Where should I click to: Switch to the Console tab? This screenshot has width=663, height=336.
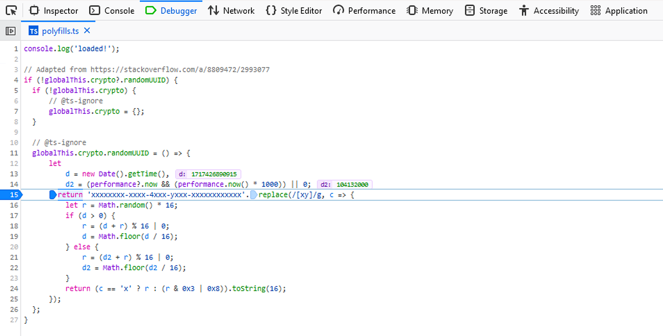[x=112, y=10]
